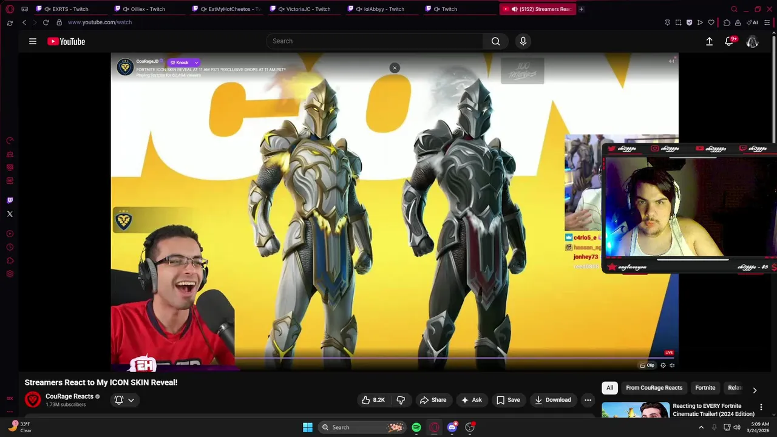Exit fullscreen with player minimize icon
This screenshot has width=777, height=437.
672,365
